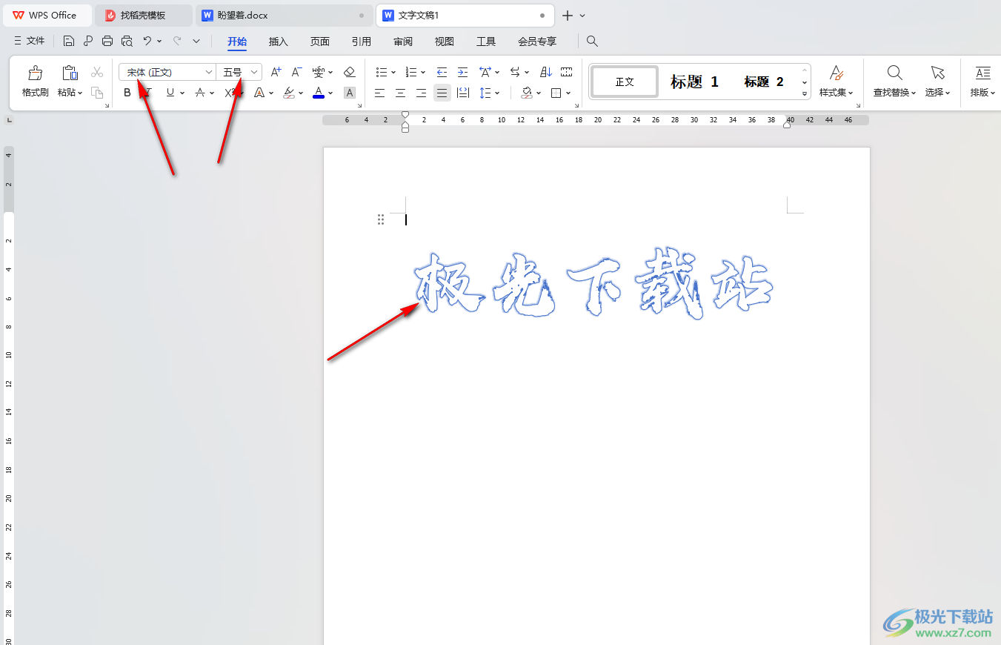Open the Find and Replace (查找替换) dropdown
Image resolution: width=1001 pixels, height=645 pixels.
(x=895, y=93)
